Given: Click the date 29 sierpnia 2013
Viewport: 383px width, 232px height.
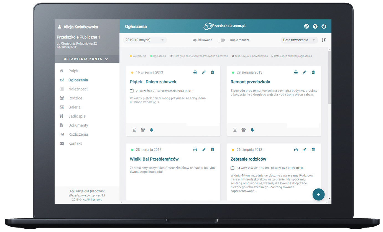Looking at the screenshot, I should click(249, 72).
